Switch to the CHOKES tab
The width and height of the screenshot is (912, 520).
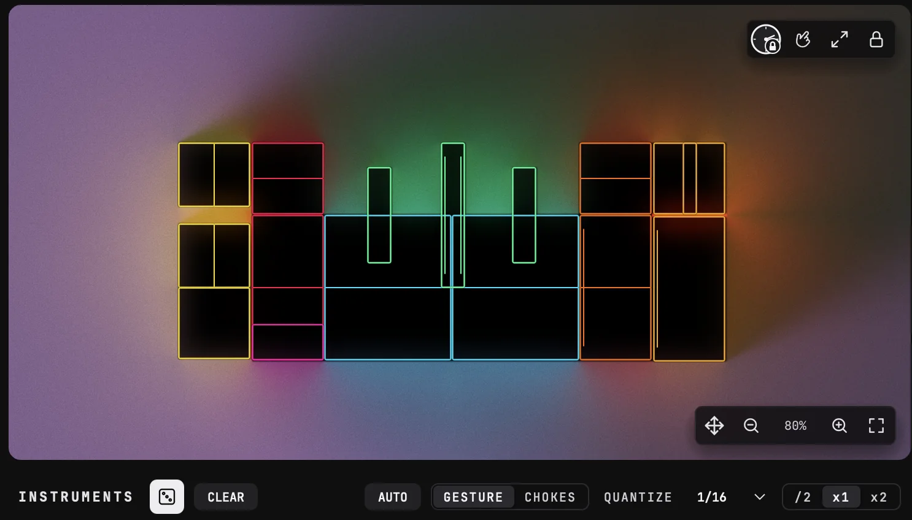point(550,497)
